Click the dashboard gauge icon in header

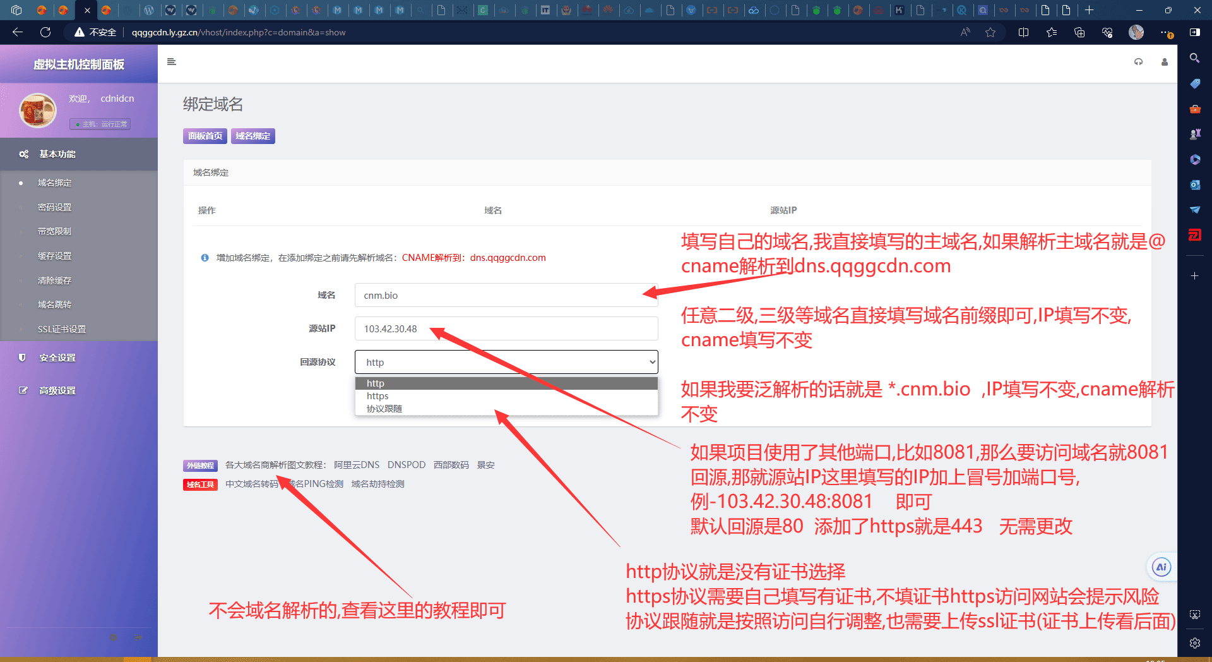[x=1138, y=62]
